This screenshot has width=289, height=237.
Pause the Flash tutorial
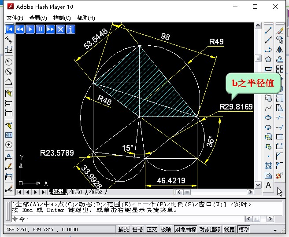[x=40, y=29]
